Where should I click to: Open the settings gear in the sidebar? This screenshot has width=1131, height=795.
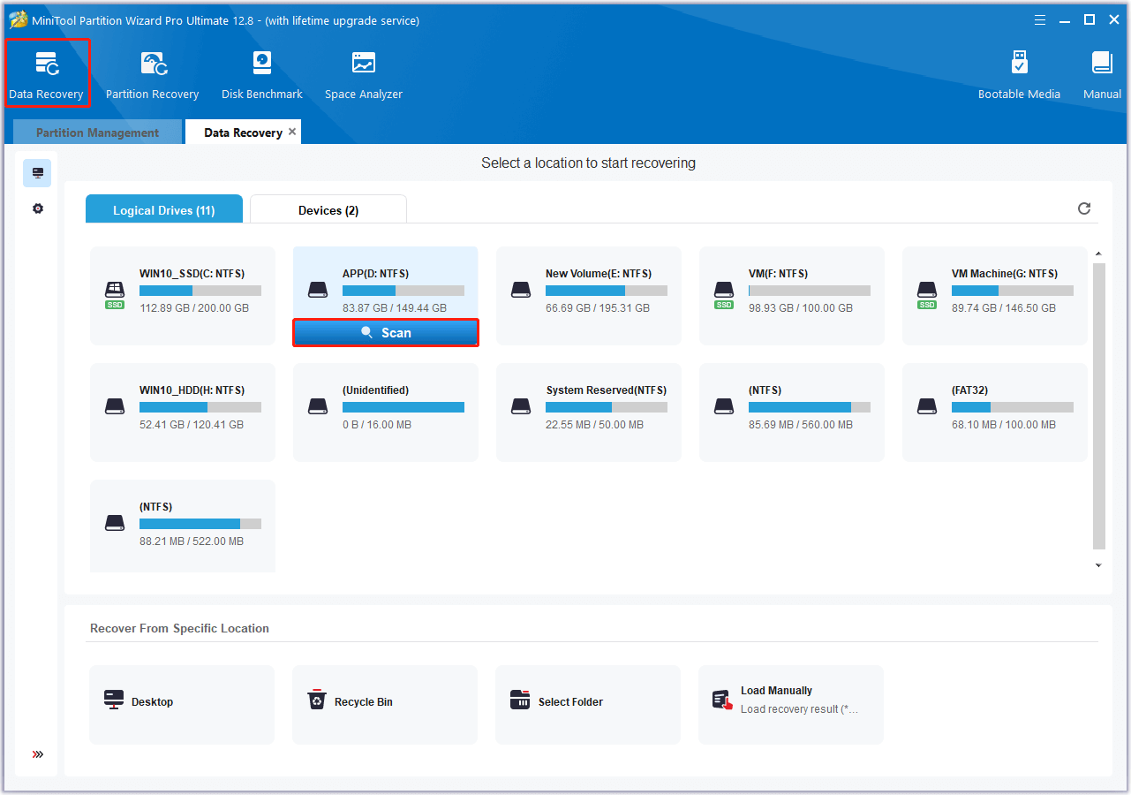37,208
